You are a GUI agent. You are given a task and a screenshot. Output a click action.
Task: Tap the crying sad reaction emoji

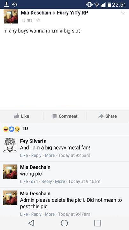(x=17, y=129)
